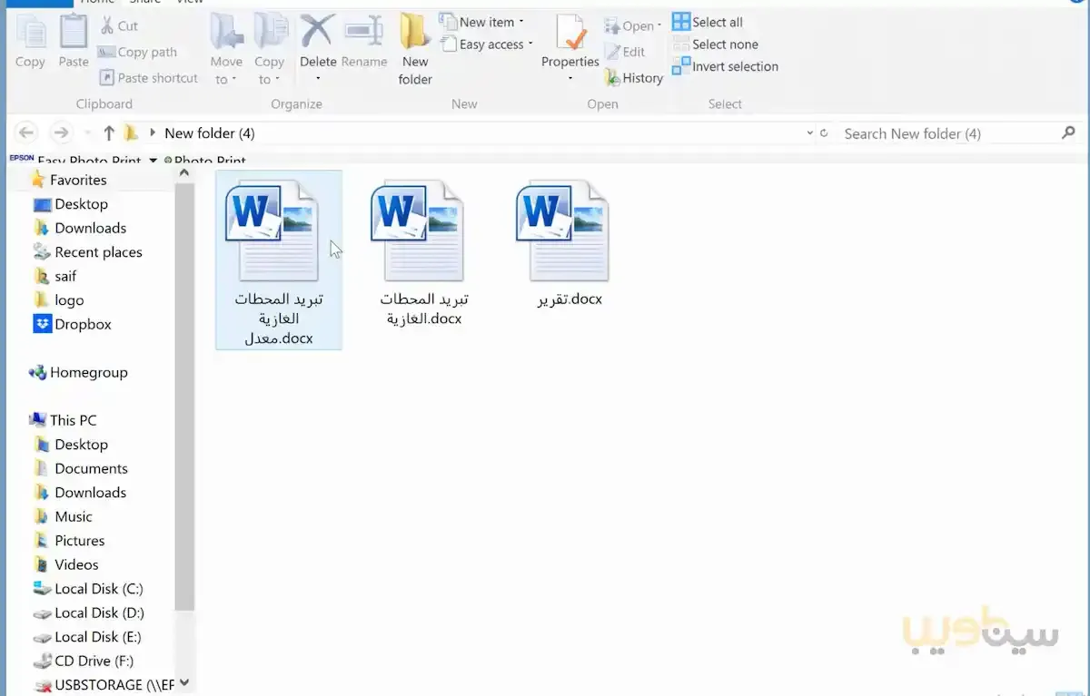Open Downloads under Favorites

(x=80, y=228)
